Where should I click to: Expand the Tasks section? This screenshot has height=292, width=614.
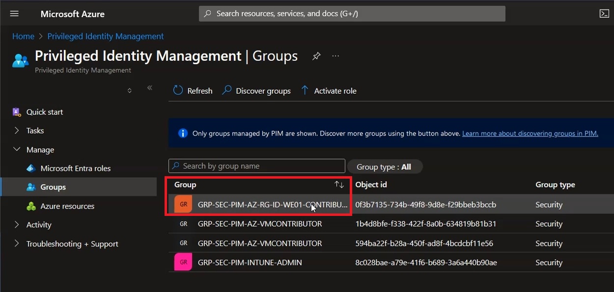pos(16,131)
